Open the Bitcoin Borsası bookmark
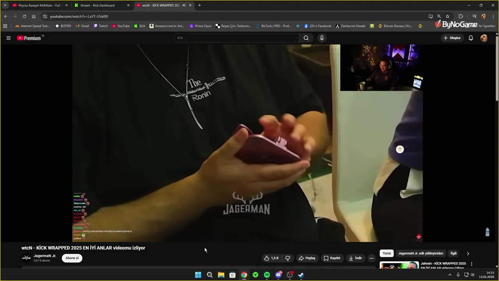Image resolution: width=499 pixels, height=281 pixels. pyautogui.click(x=395, y=26)
